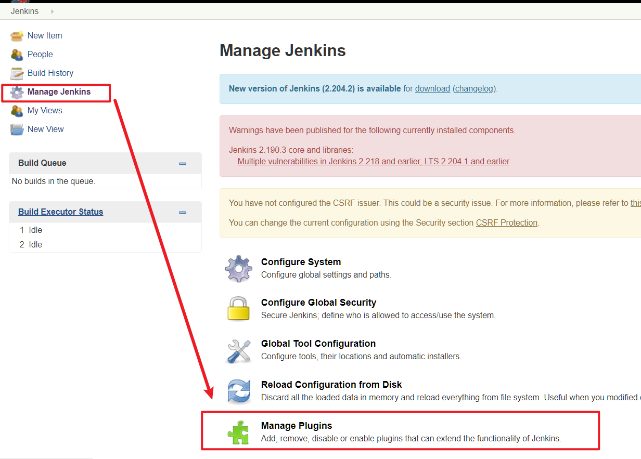Open the Configure Global Security title link
This screenshot has width=641, height=459.
[318, 303]
